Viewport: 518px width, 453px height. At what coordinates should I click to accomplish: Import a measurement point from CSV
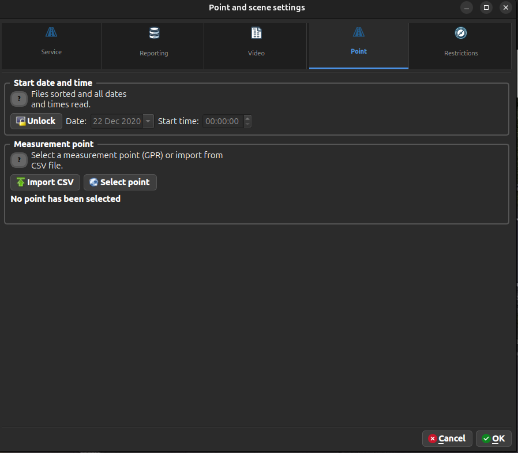point(45,182)
